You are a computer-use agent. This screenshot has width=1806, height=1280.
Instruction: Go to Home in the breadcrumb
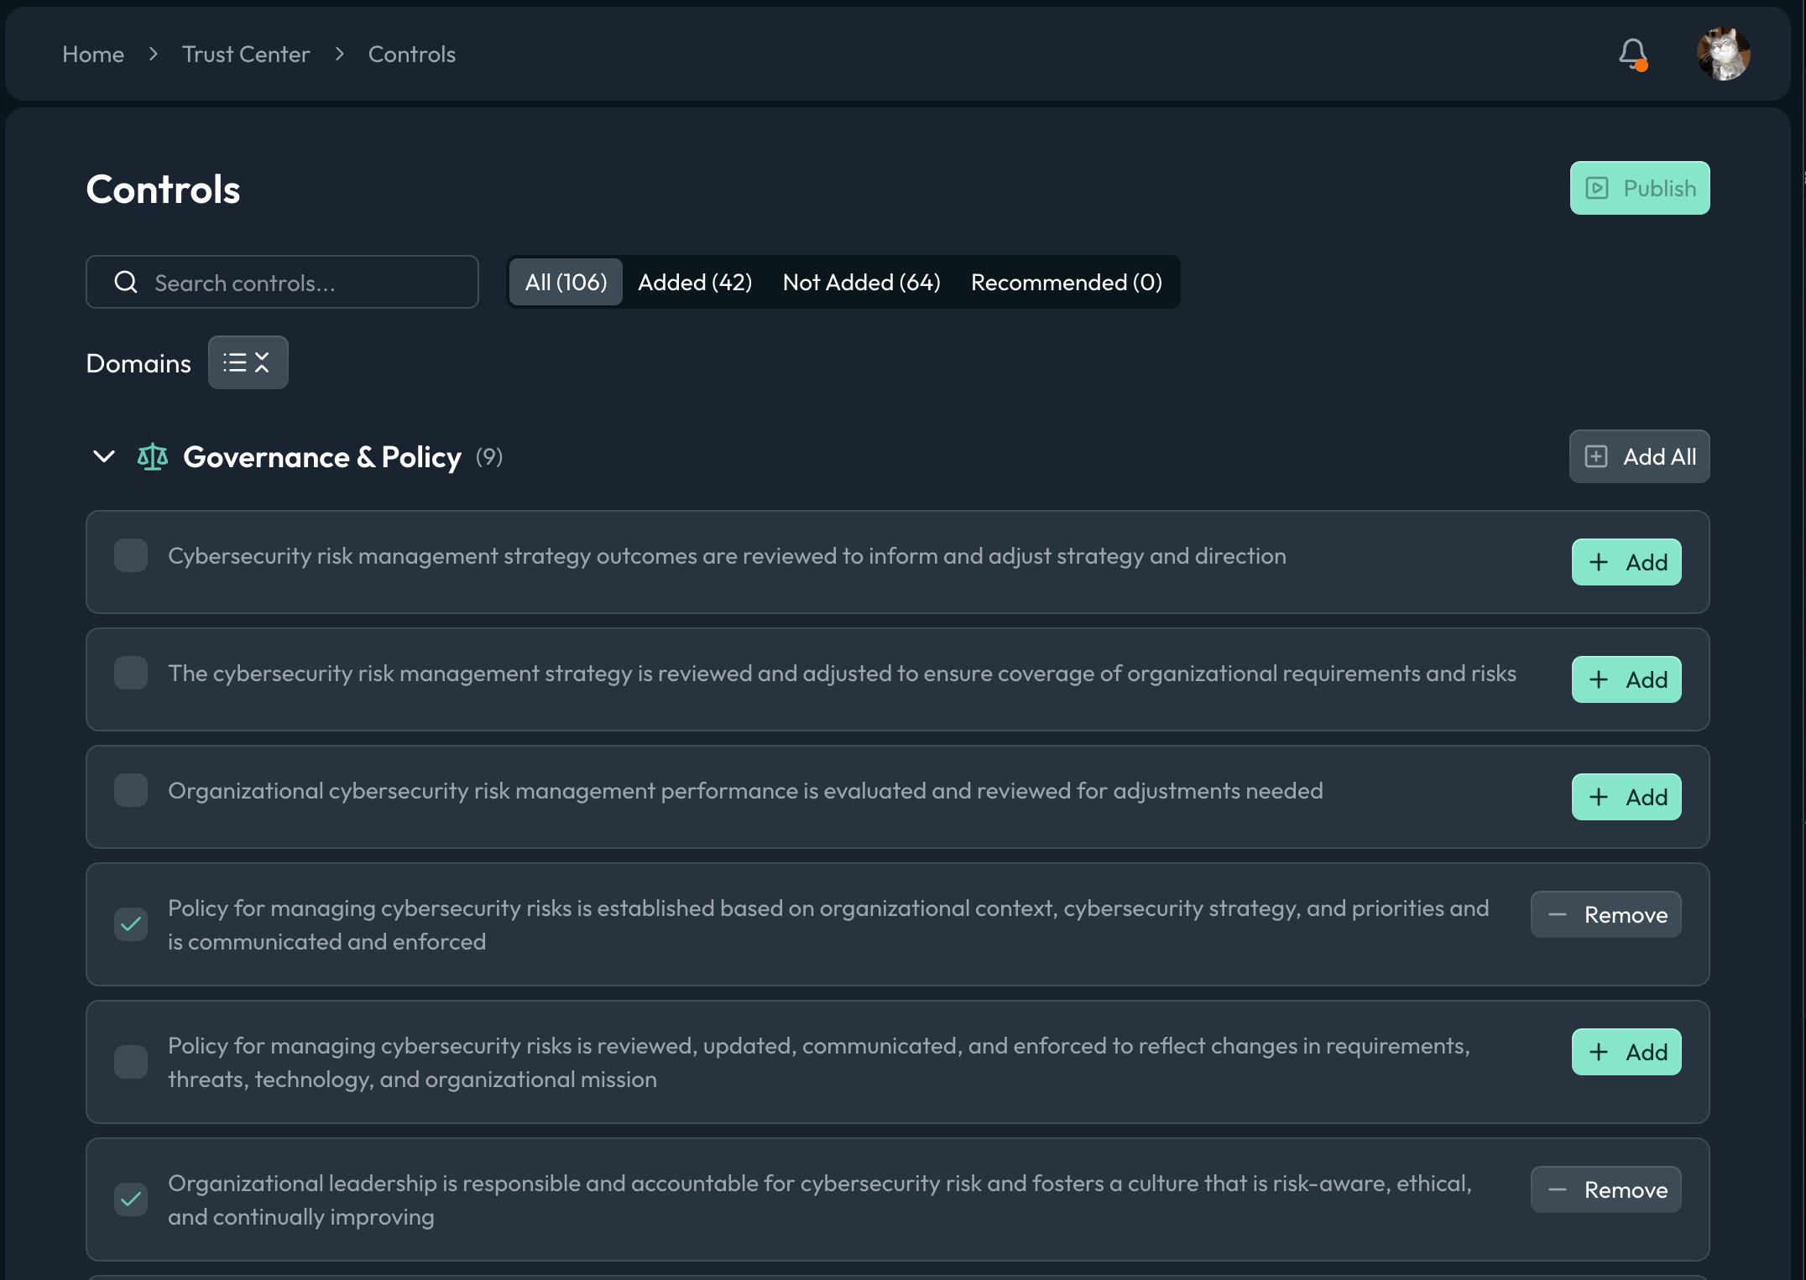tap(93, 55)
